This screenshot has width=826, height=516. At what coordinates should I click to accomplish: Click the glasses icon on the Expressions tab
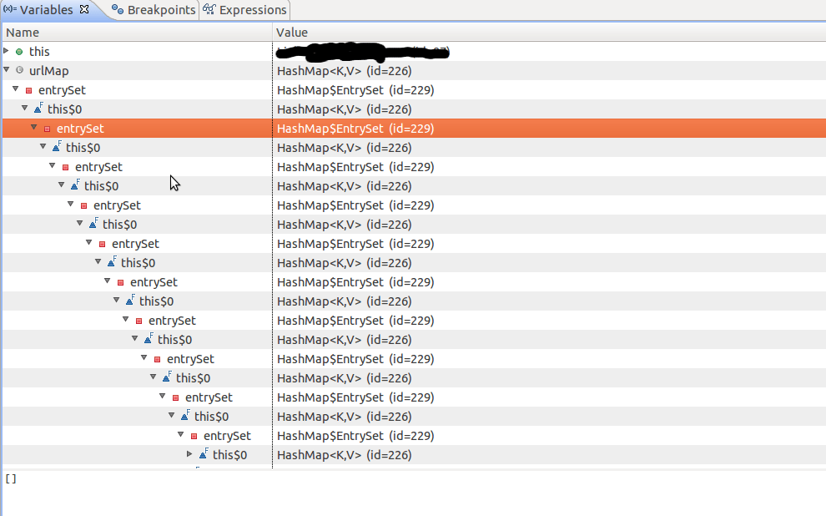[x=209, y=10]
